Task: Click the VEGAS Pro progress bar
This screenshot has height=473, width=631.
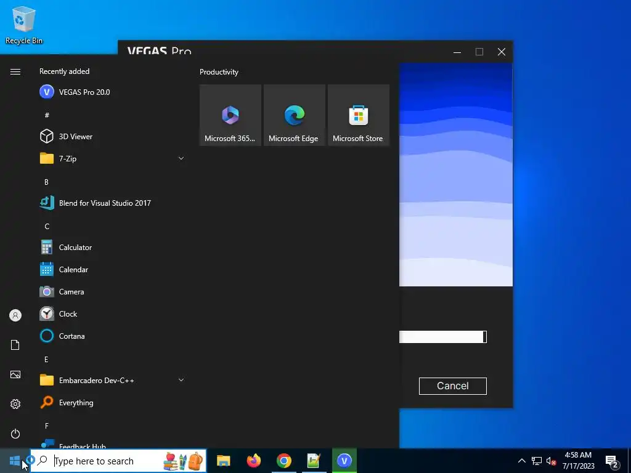Action: tap(443, 337)
